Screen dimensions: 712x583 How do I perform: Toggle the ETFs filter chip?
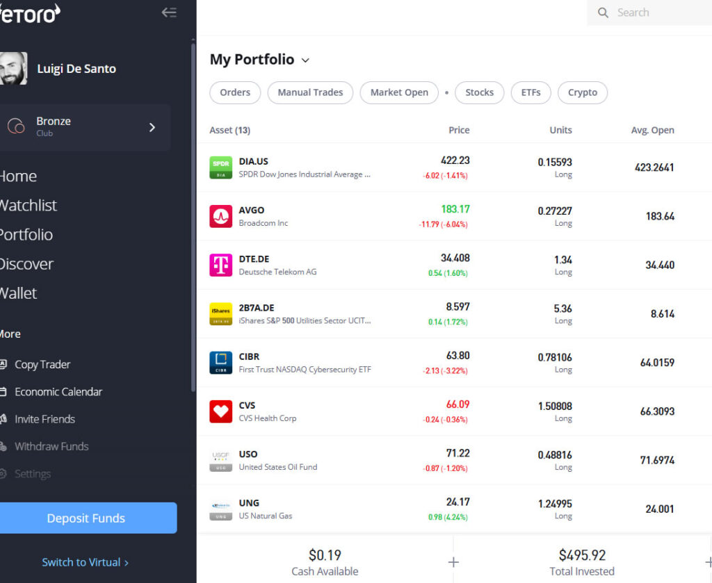531,92
